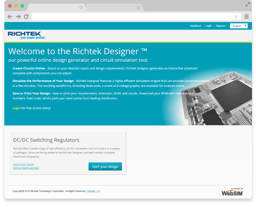Open the Quick Start Guide link
This screenshot has width=256, height=207.
23,164
